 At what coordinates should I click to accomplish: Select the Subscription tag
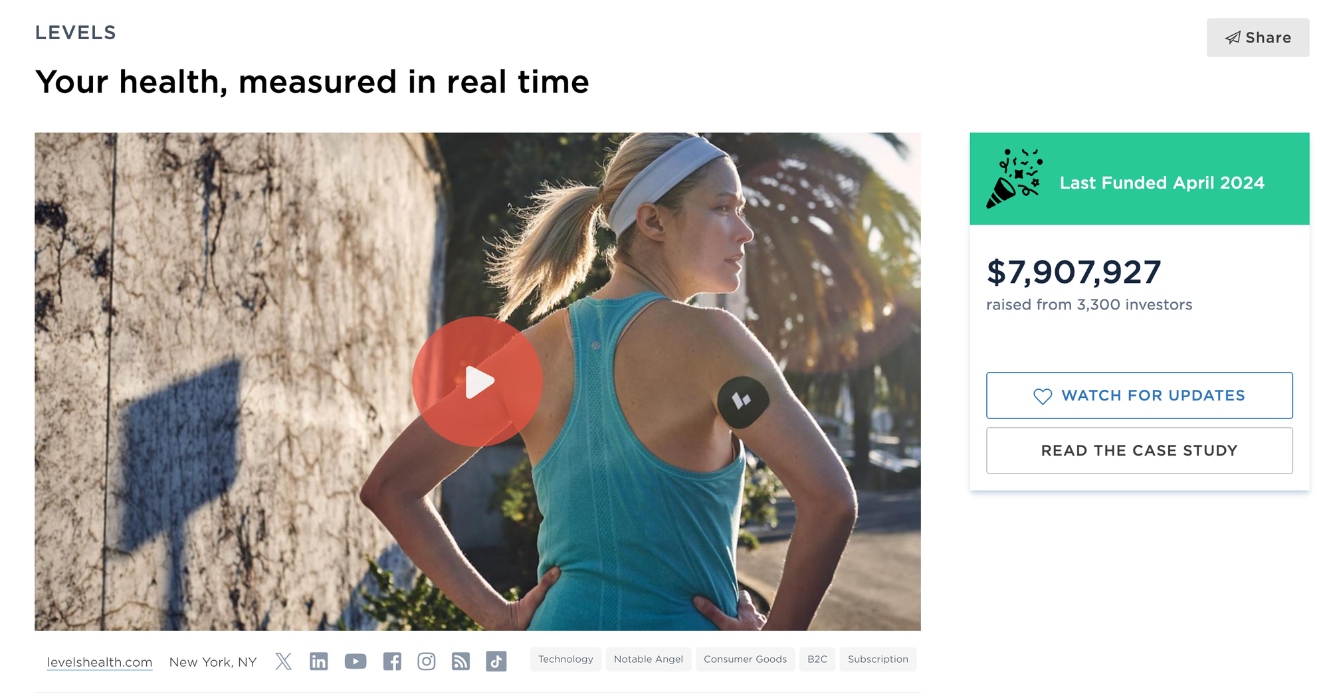878,659
